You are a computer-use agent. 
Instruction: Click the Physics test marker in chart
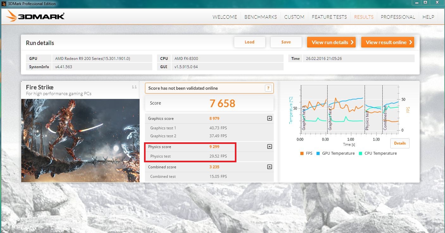click(x=367, y=120)
